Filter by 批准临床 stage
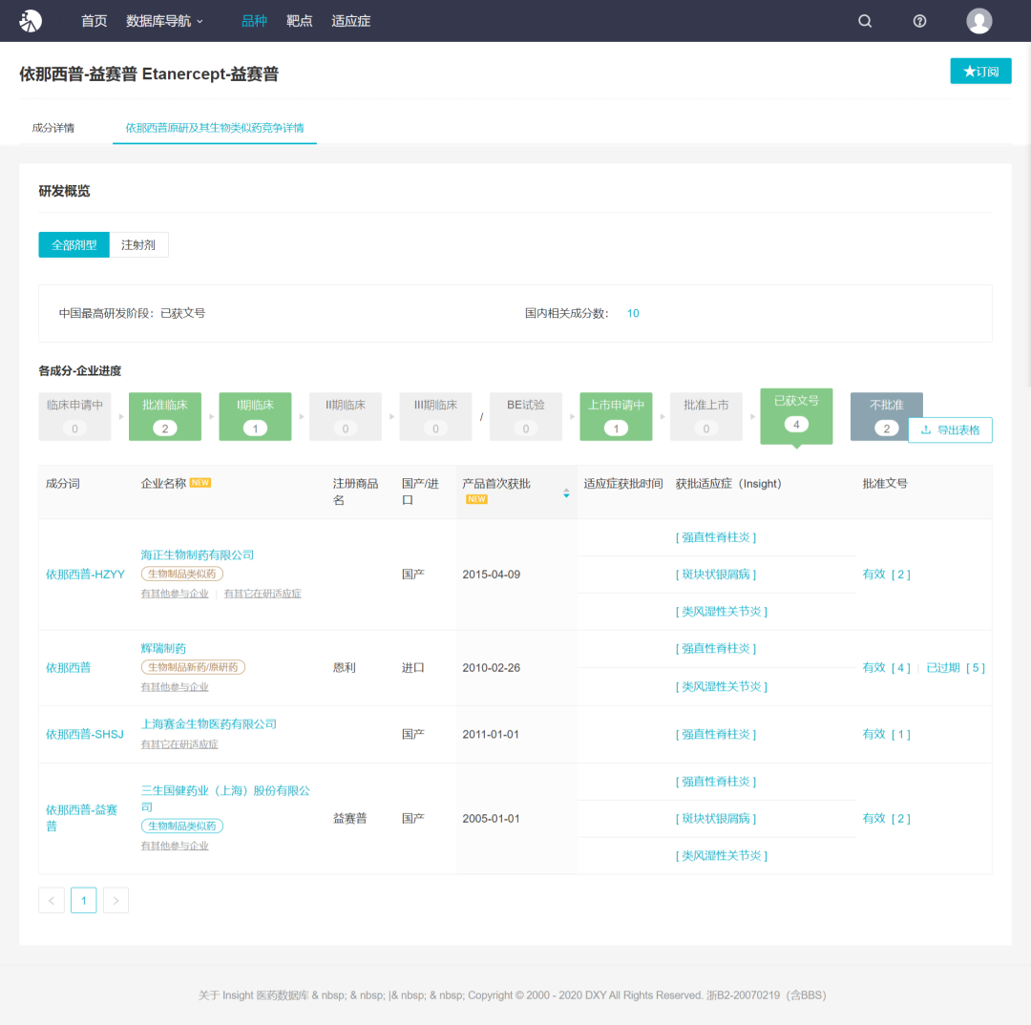The height and width of the screenshot is (1025, 1031). coord(165,416)
